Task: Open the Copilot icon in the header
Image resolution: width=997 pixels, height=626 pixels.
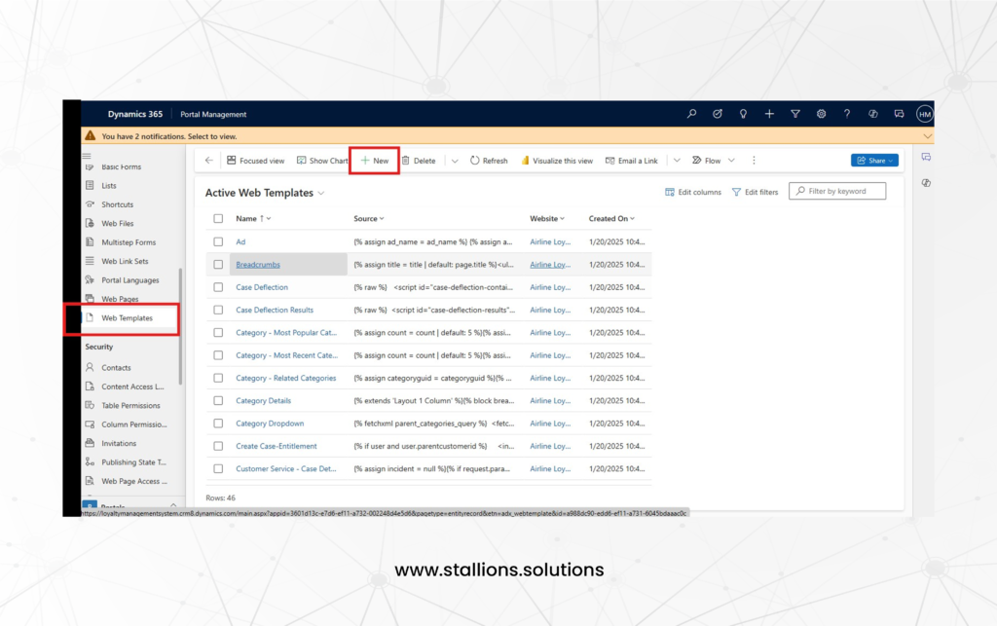Action: pyautogui.click(x=873, y=114)
